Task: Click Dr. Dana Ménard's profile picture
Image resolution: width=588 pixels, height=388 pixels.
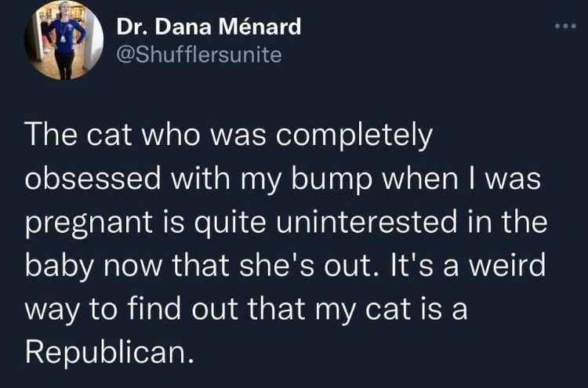Action: 64,38
